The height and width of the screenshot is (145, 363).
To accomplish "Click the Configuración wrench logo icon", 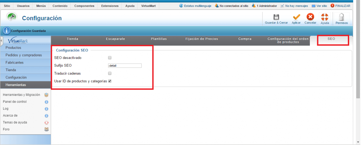I will pos(12,17).
